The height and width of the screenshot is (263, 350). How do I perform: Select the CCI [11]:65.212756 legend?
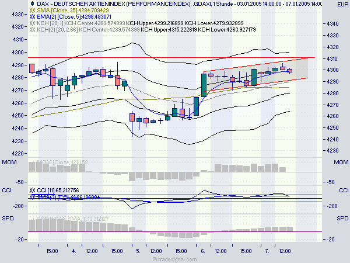(58, 191)
